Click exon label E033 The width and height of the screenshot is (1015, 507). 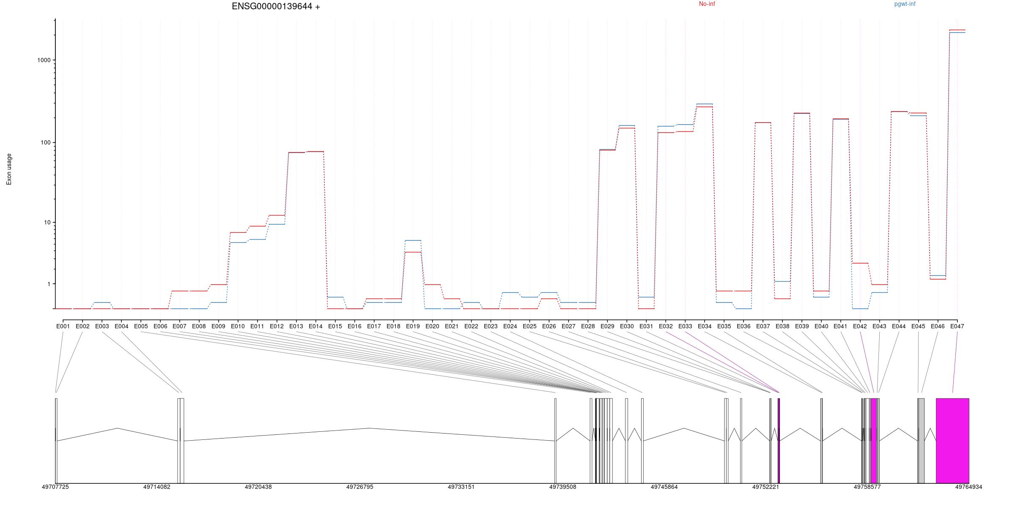(x=685, y=326)
